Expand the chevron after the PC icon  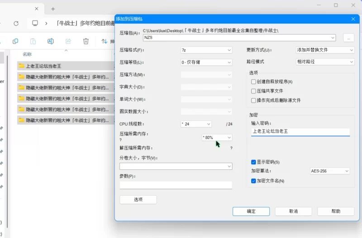click(46, 23)
